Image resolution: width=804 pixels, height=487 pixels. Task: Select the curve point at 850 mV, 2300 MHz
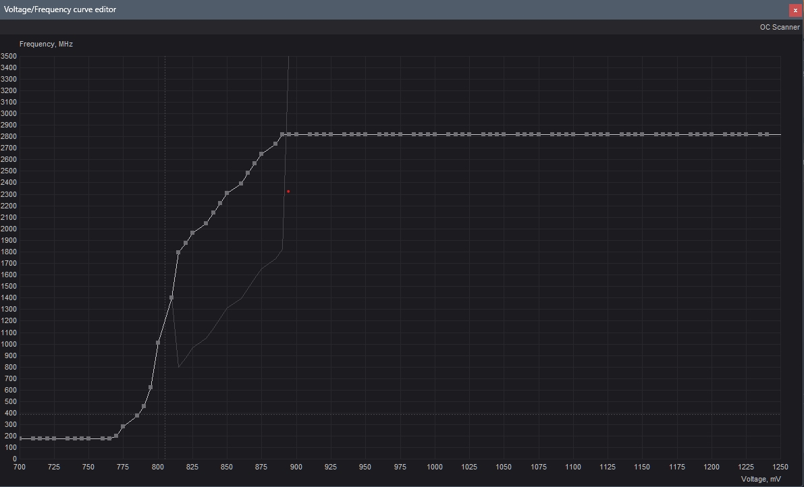pyautogui.click(x=227, y=194)
